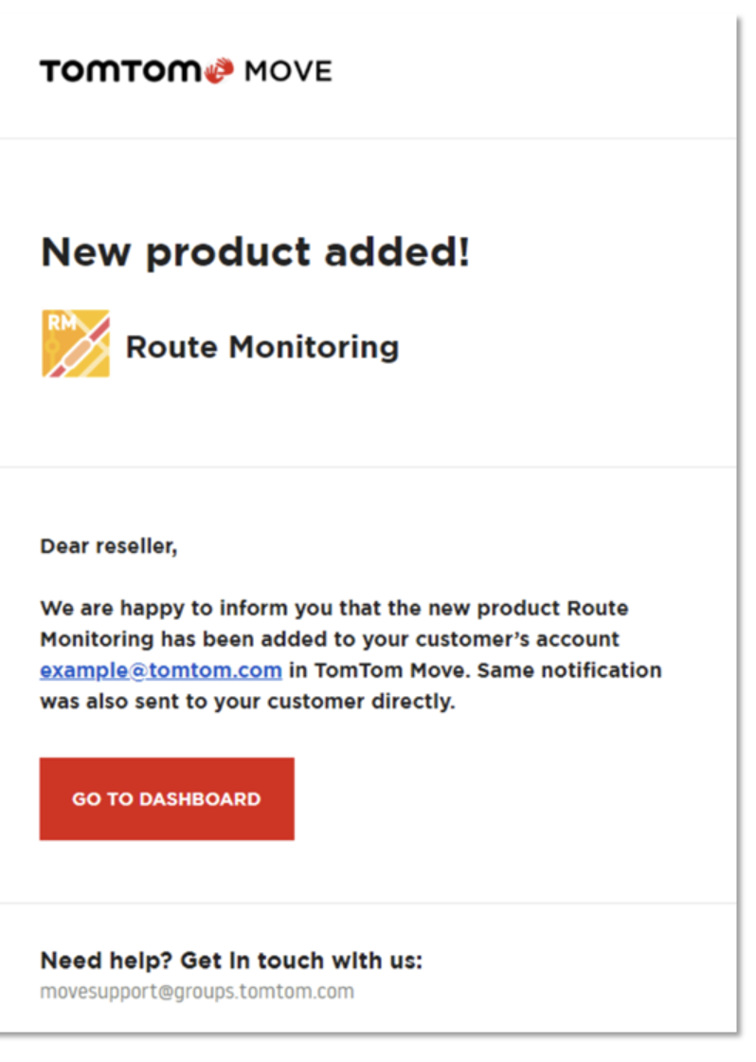Image resolution: width=756 pixels, height=1062 pixels.
Task: Open the example@tomtom.com email link
Action: pos(161,670)
